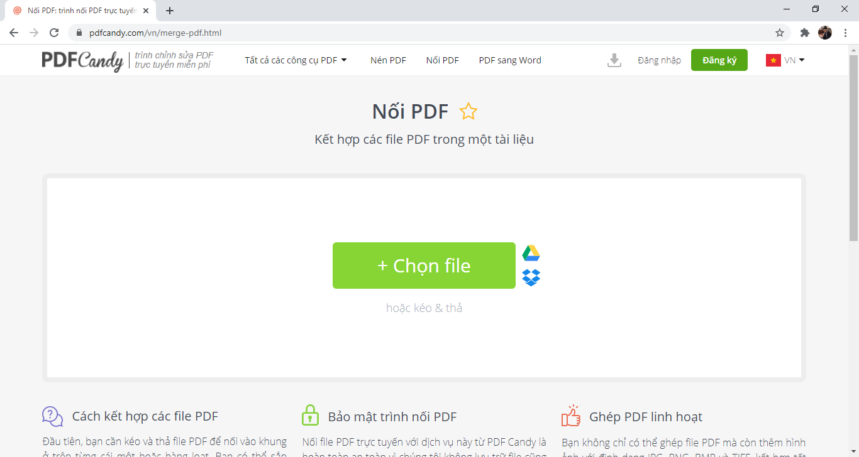Click the Dropbox upload icon

[531, 277]
